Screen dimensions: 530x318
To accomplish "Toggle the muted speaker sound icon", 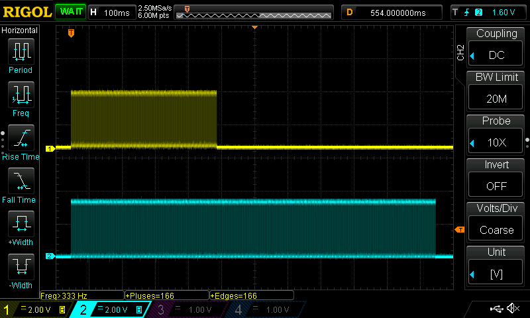I will 512,309.
